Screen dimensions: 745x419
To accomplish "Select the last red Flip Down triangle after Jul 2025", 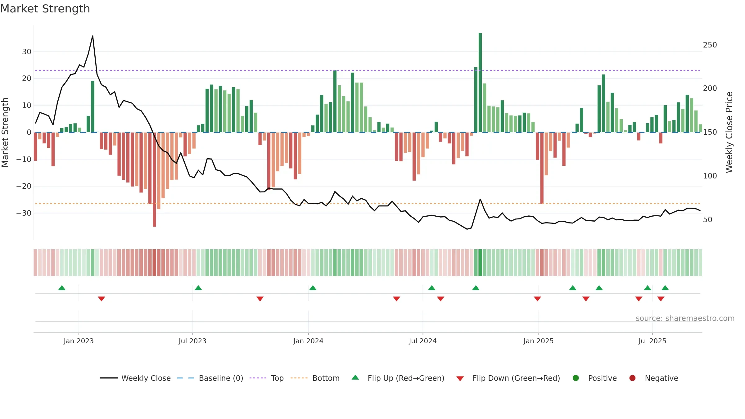I will point(661,299).
